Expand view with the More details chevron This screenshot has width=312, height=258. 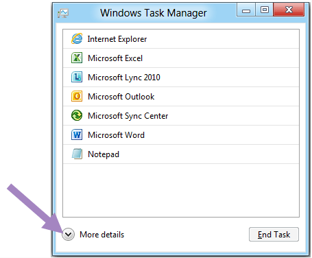[68, 235]
